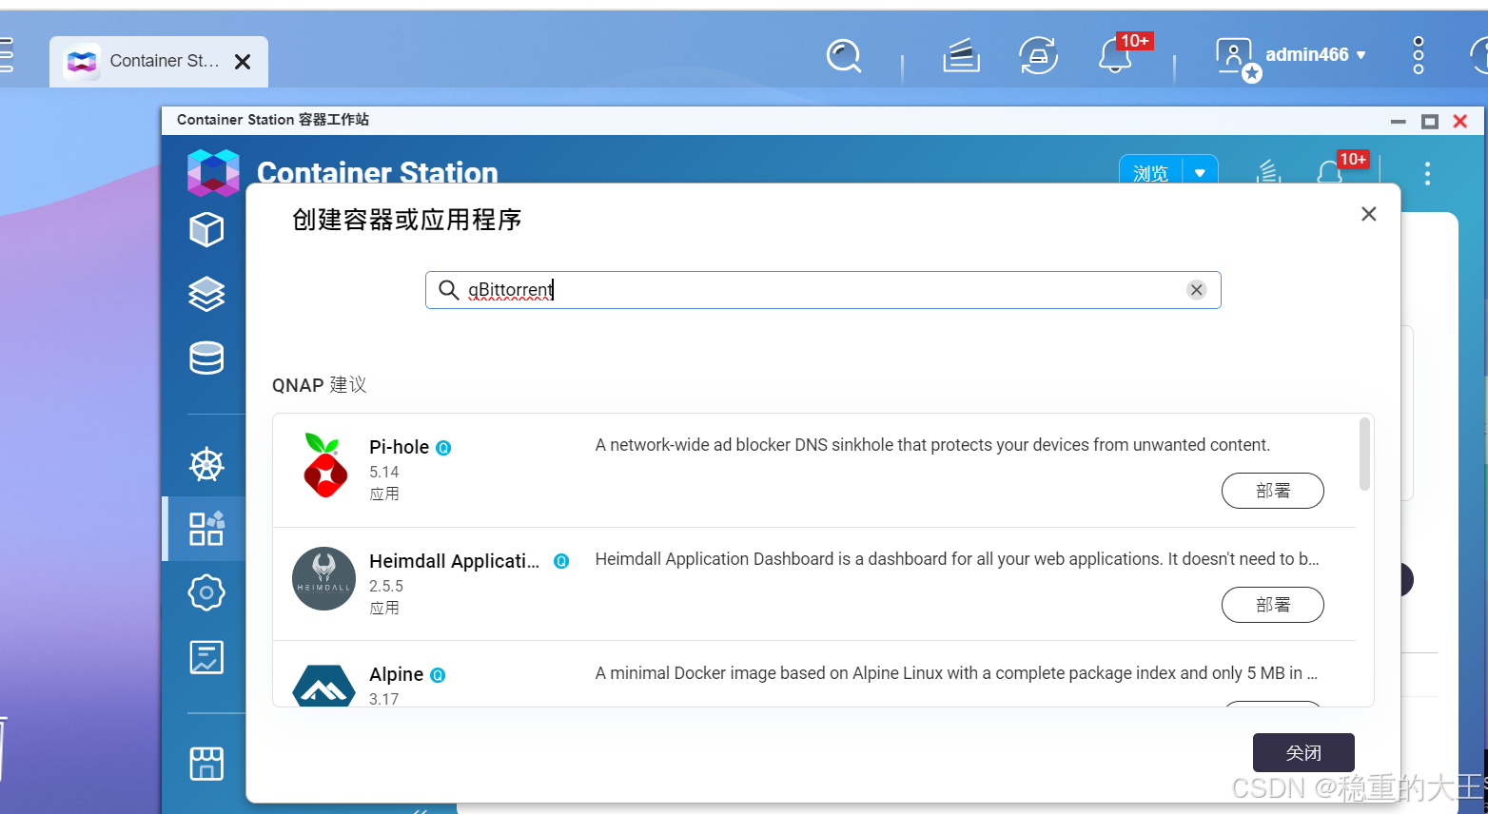Click the QNAP 建议 heading
Viewport: 1488px width, 814px height.
pyautogui.click(x=319, y=385)
